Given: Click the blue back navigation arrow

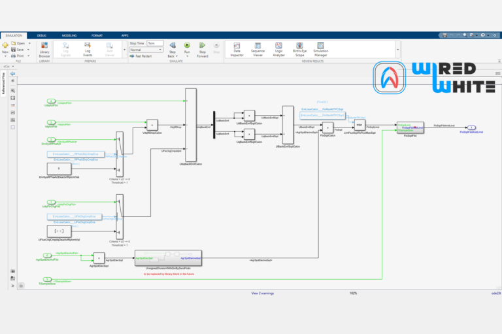Looking at the screenshot, I should (13, 74).
